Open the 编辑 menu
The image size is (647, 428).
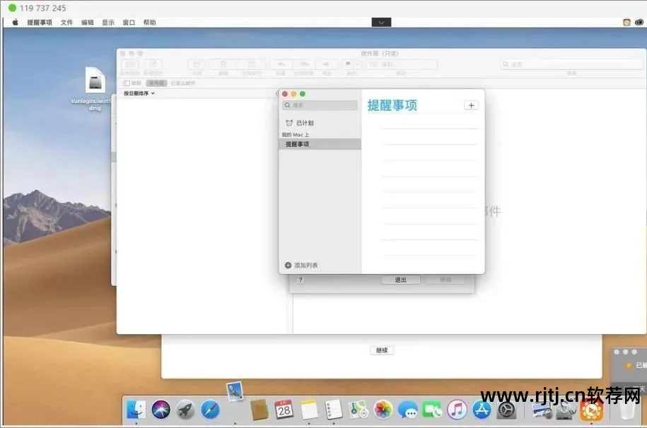87,23
